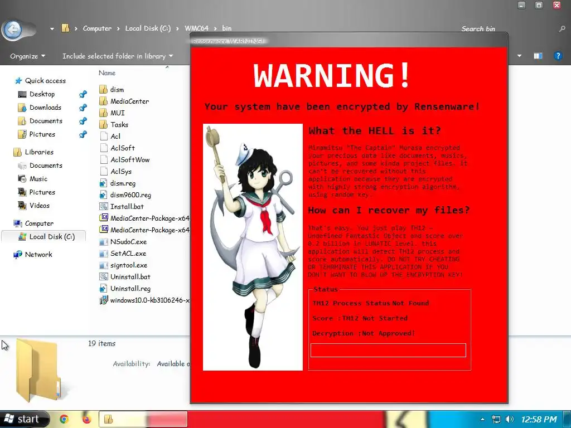This screenshot has width=571, height=428.
Task: Select the MediaCenter folder icon
Action: [103, 101]
